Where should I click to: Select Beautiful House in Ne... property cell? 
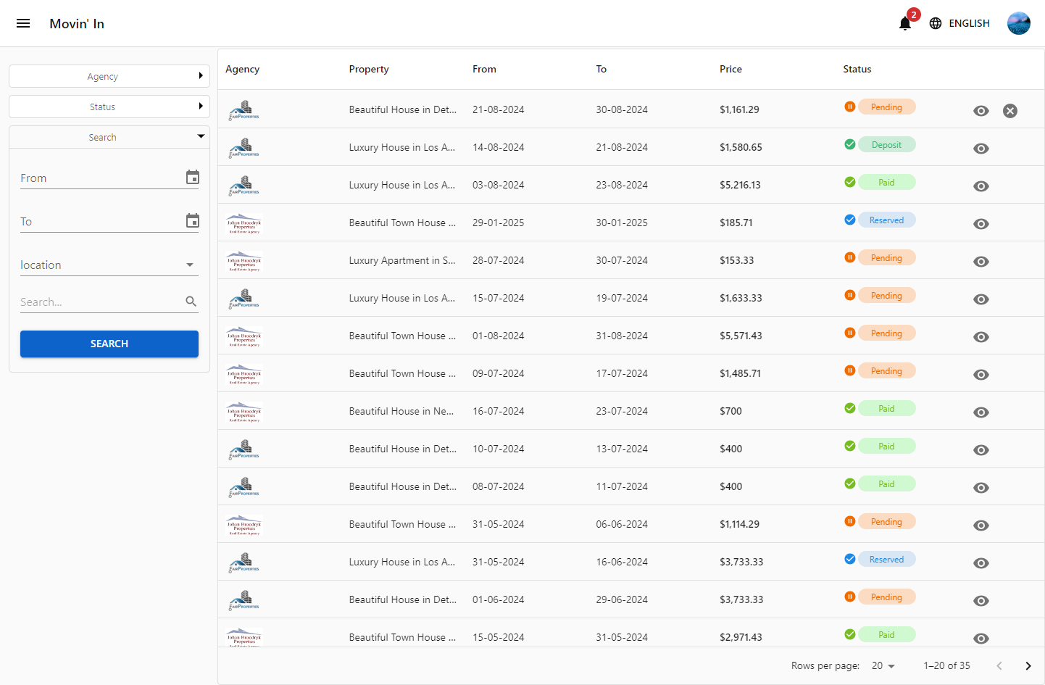pos(401,411)
